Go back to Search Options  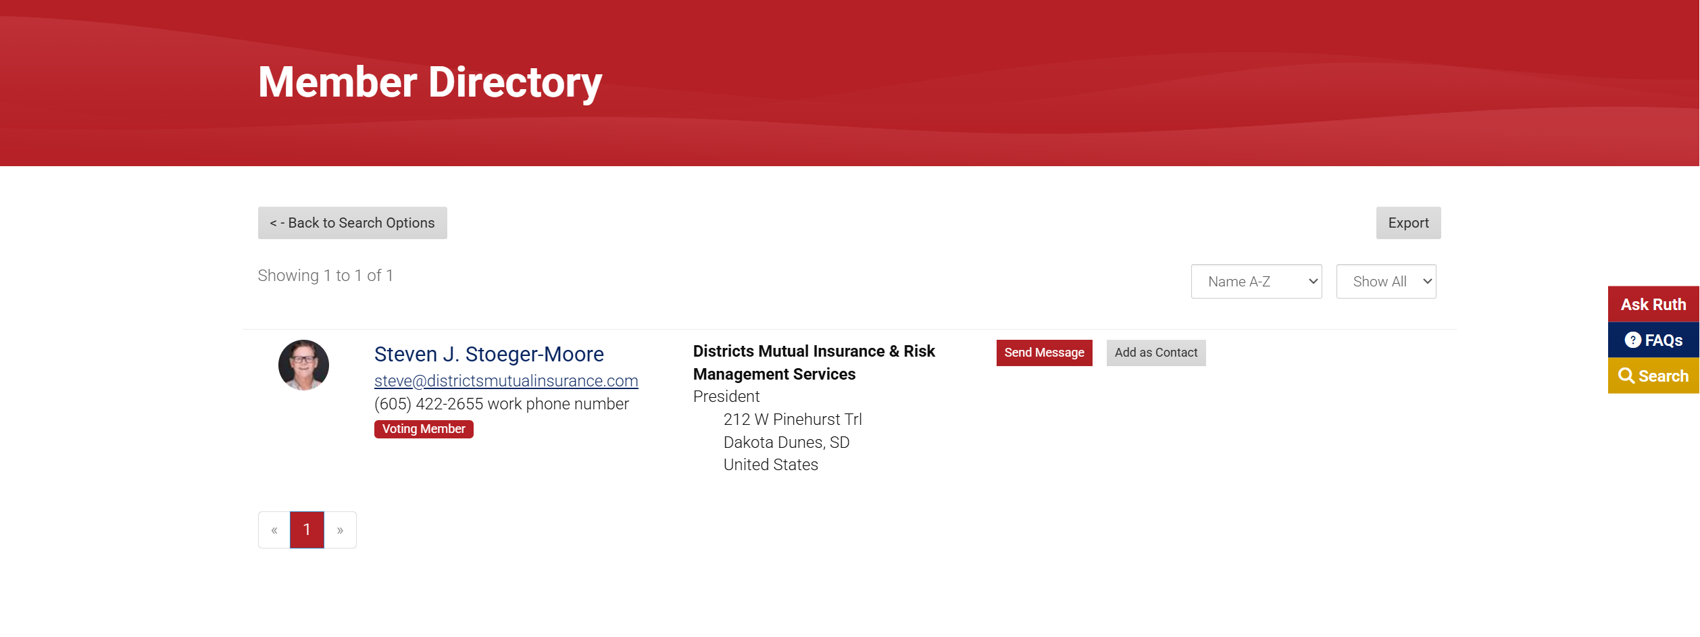coord(352,223)
